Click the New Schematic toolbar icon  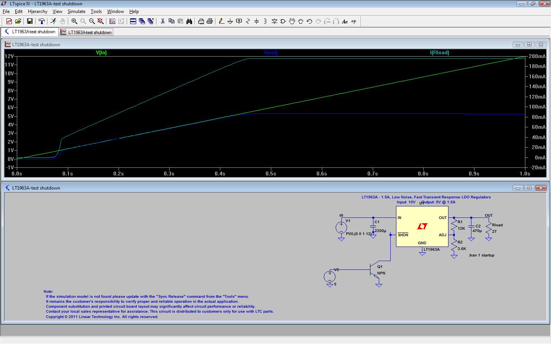(9, 21)
